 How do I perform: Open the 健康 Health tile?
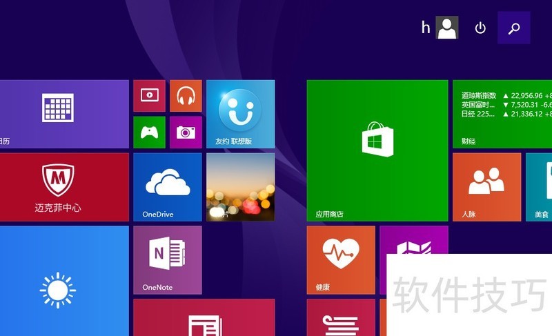341,260
